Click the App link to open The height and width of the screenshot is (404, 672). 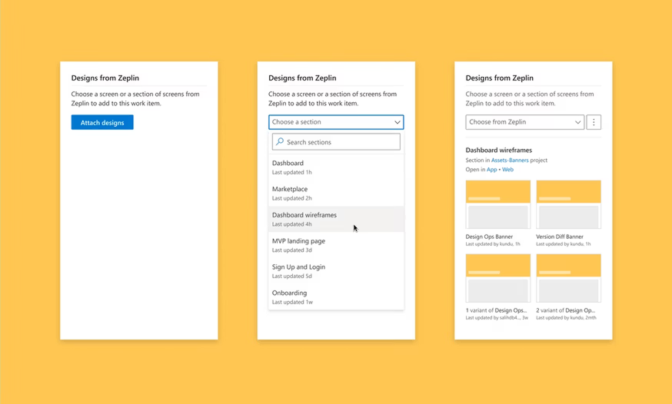(491, 170)
